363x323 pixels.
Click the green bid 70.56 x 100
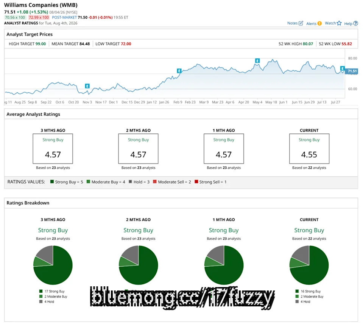(x=15, y=17)
